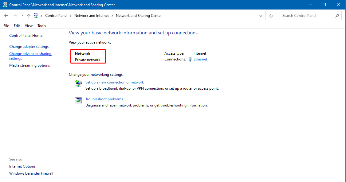
Task: Open the Tools menu
Action: pos(42,25)
